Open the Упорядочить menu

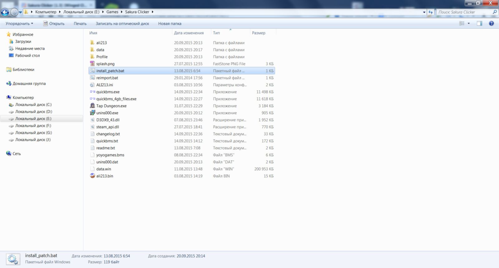tap(19, 24)
